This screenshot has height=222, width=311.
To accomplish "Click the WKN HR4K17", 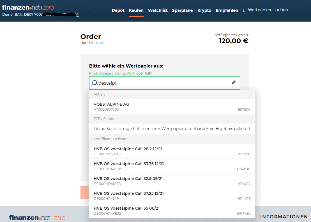I will pos(244,184).
